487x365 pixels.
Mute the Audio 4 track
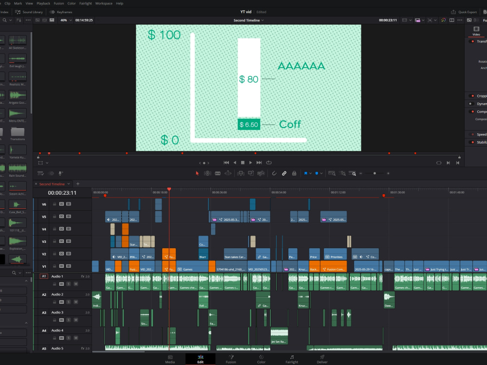pyautogui.click(x=76, y=338)
